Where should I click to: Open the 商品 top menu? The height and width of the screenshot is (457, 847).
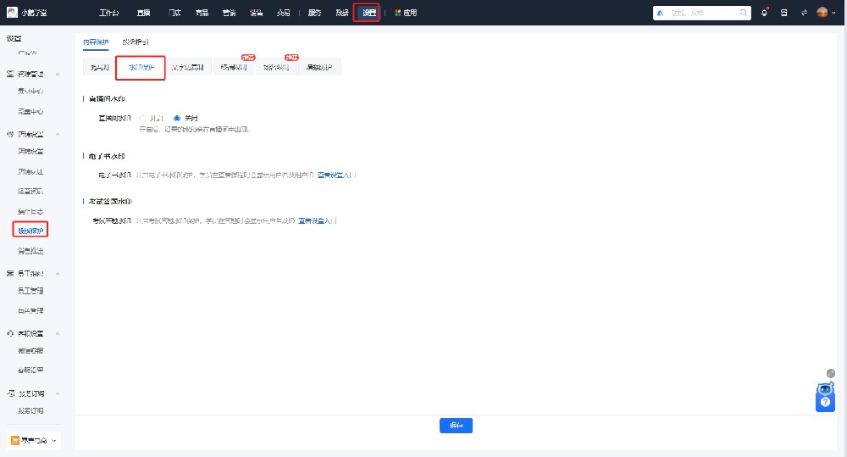pyautogui.click(x=202, y=13)
